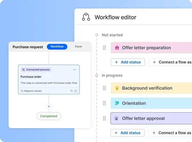Select the Offer letter approval status
The image size is (192, 142).
pos(151,118)
